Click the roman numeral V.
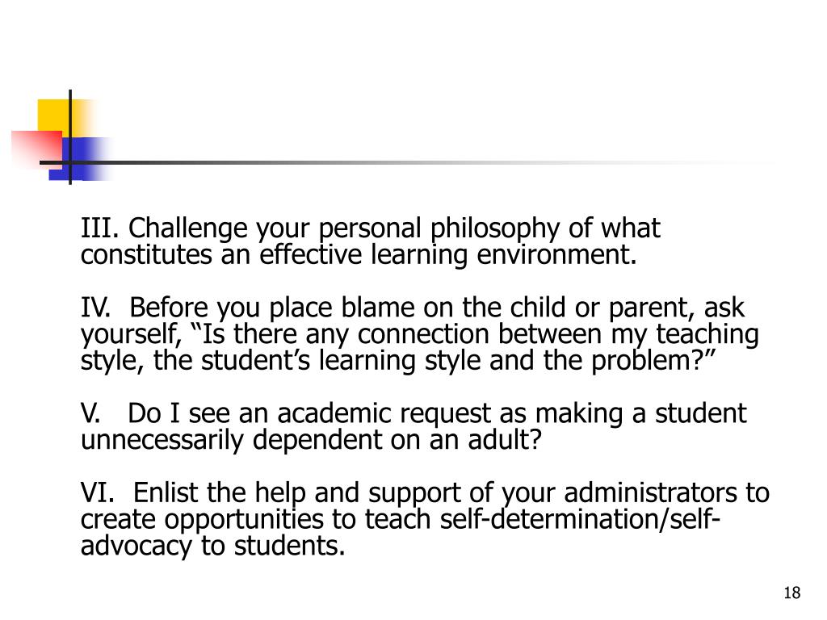The image size is (827, 620). point(90,413)
